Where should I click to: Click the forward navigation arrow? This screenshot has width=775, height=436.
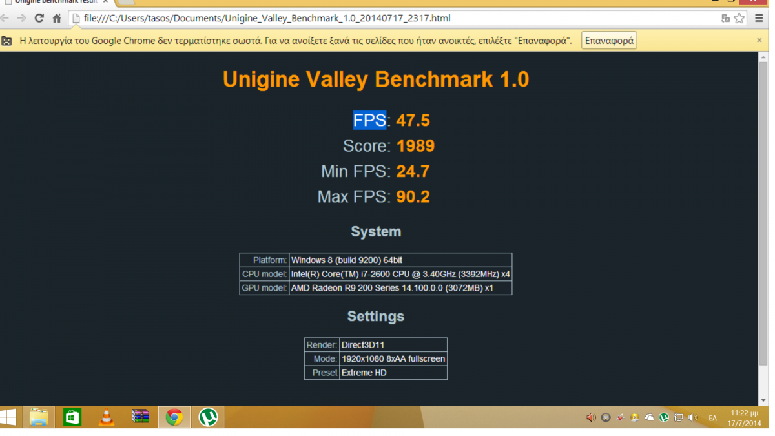[21, 18]
